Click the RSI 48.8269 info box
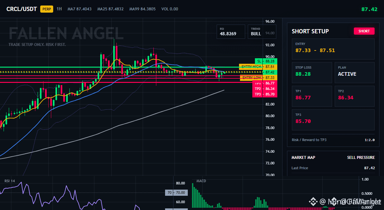Viewport: 384px width, 210px height. click(x=231, y=32)
